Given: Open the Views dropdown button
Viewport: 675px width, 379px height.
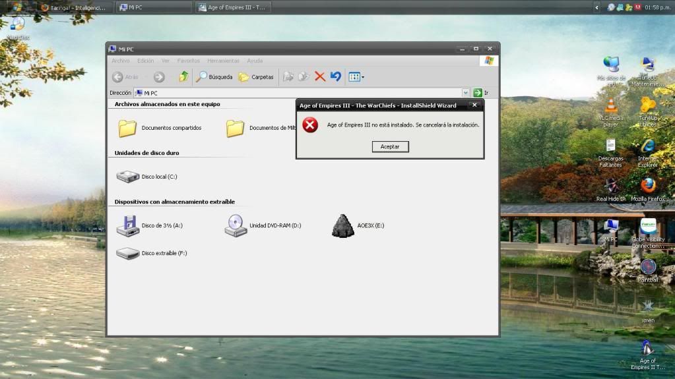Looking at the screenshot, I should [356, 77].
